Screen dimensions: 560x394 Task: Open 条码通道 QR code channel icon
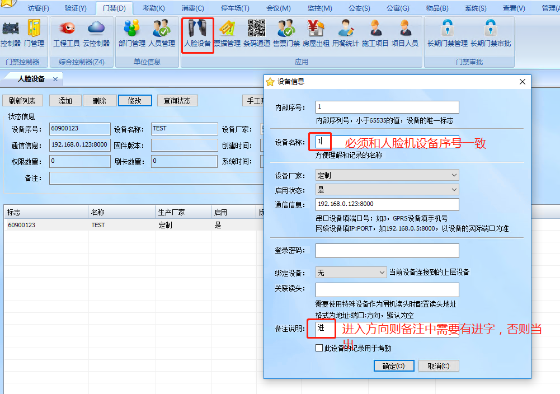[x=257, y=32]
